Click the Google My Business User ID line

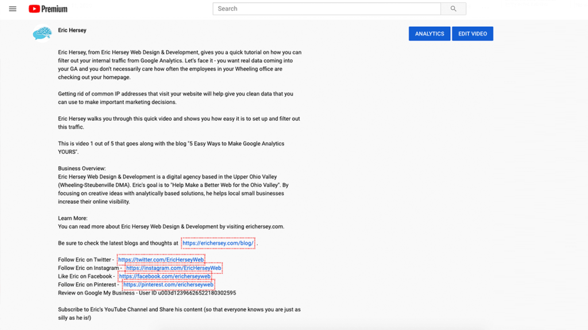[146, 293]
